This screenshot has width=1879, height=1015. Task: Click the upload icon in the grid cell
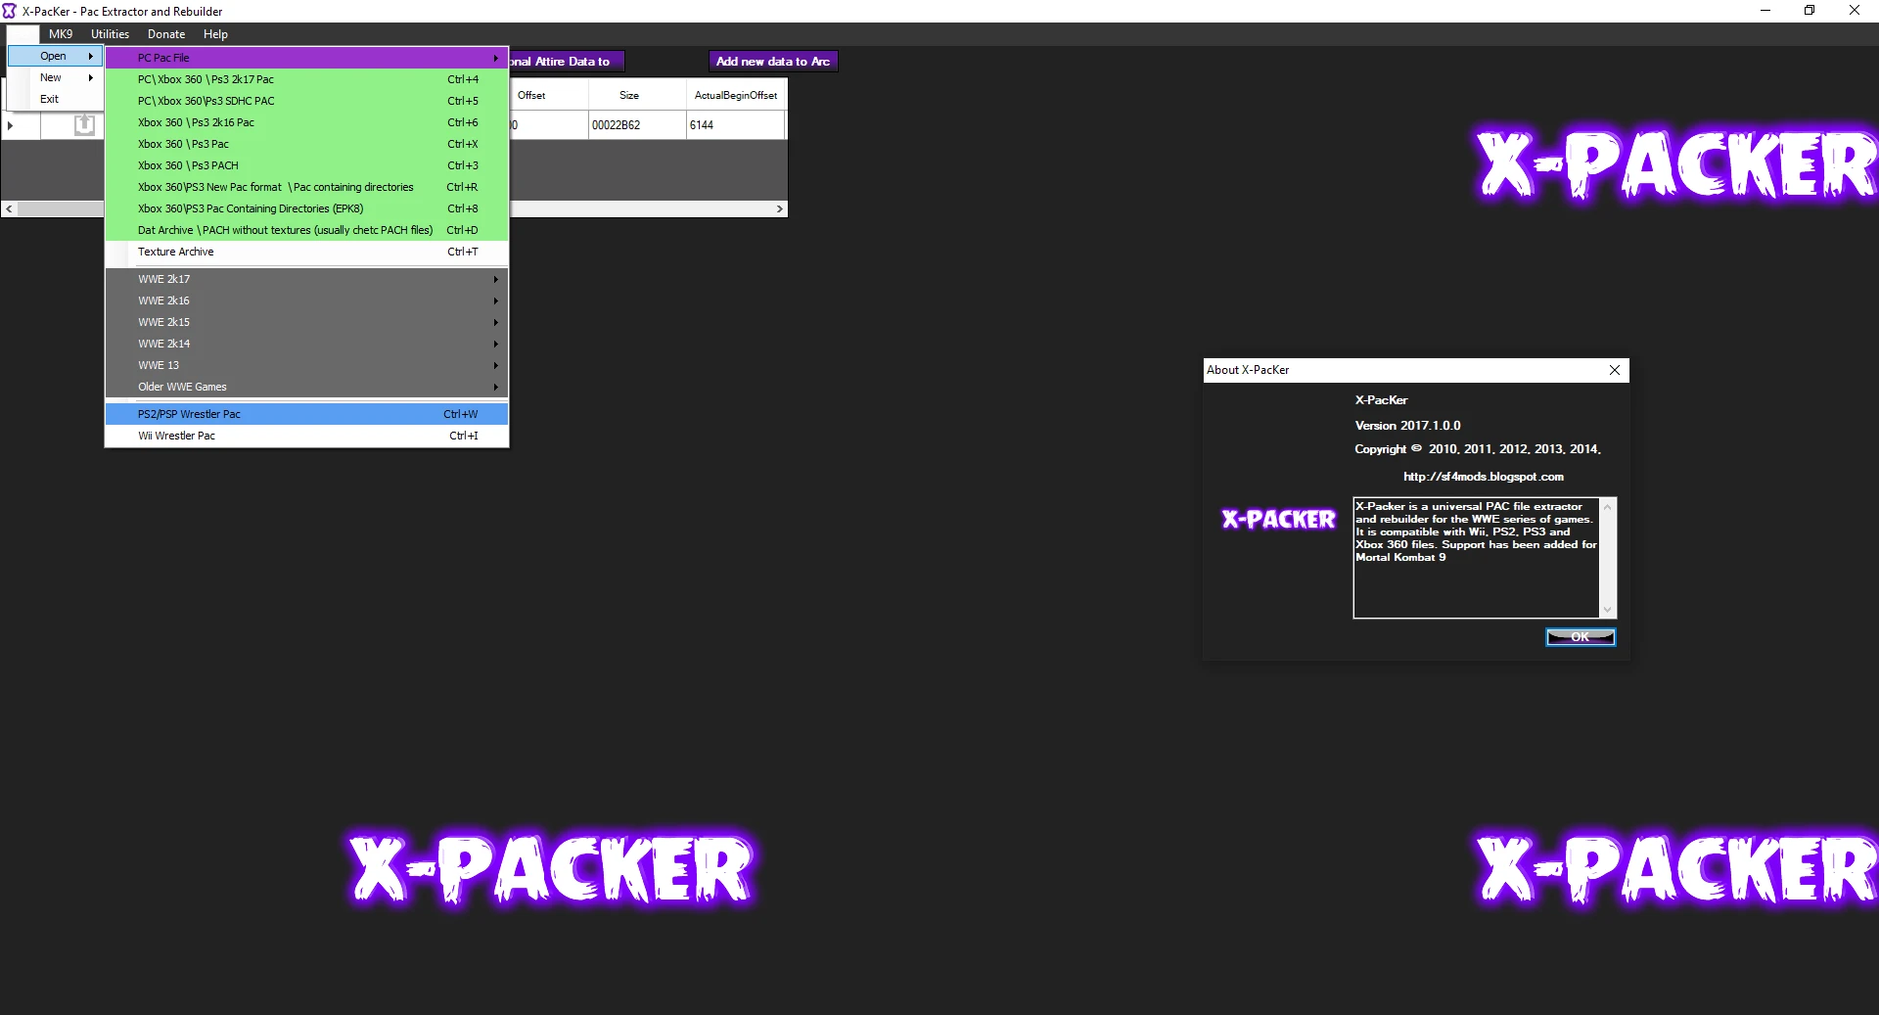coord(83,124)
